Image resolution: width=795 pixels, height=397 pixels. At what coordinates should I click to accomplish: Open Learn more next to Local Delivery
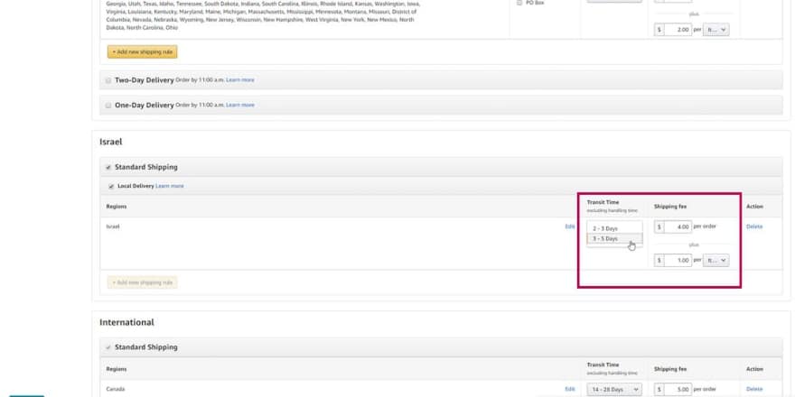click(169, 186)
